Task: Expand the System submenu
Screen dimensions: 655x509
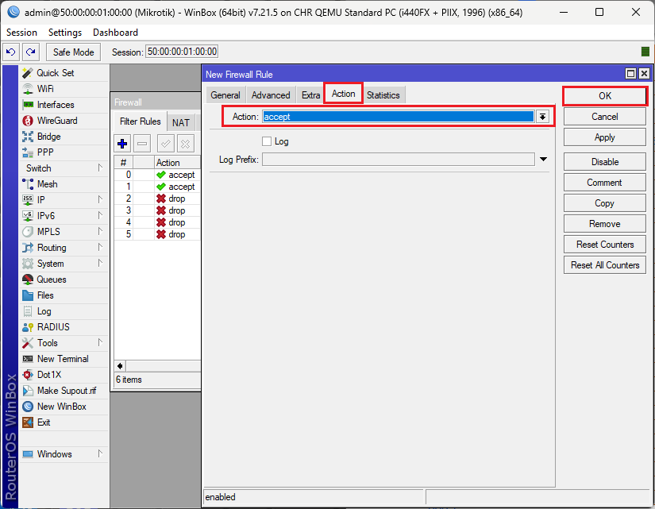Action: point(64,264)
